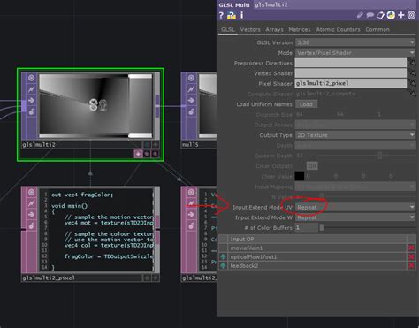Click the arrow icon beside Vertex Shader

(412, 72)
